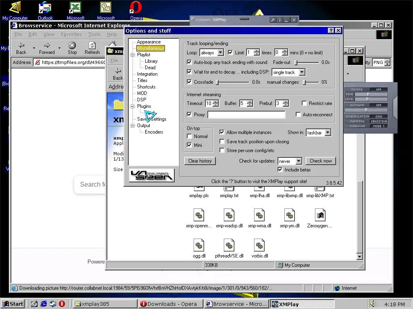
Task: Open Check for updates 'never' dropdown
Action: coord(299,161)
